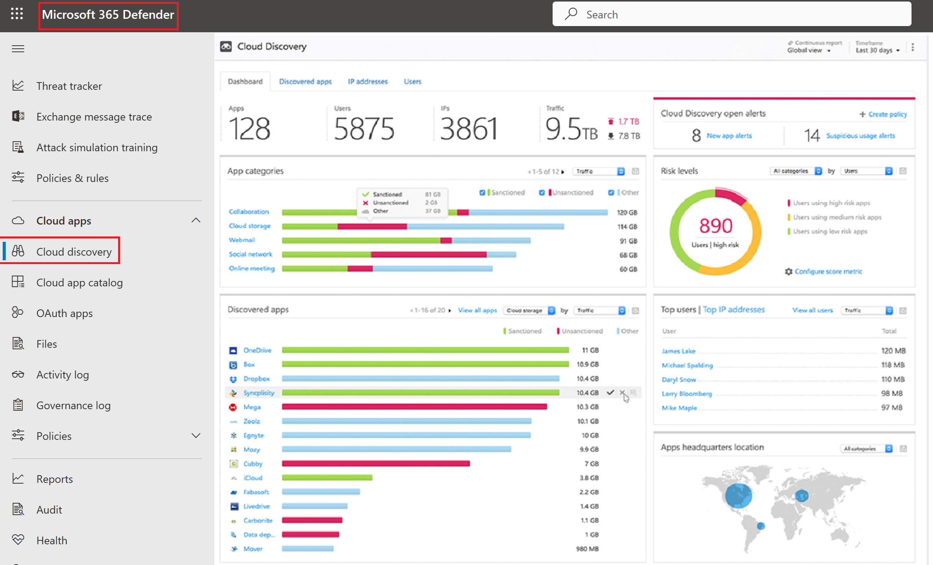933x565 pixels.
Task: Toggle the Sanctioned checkbox in App categories
Action: point(482,192)
